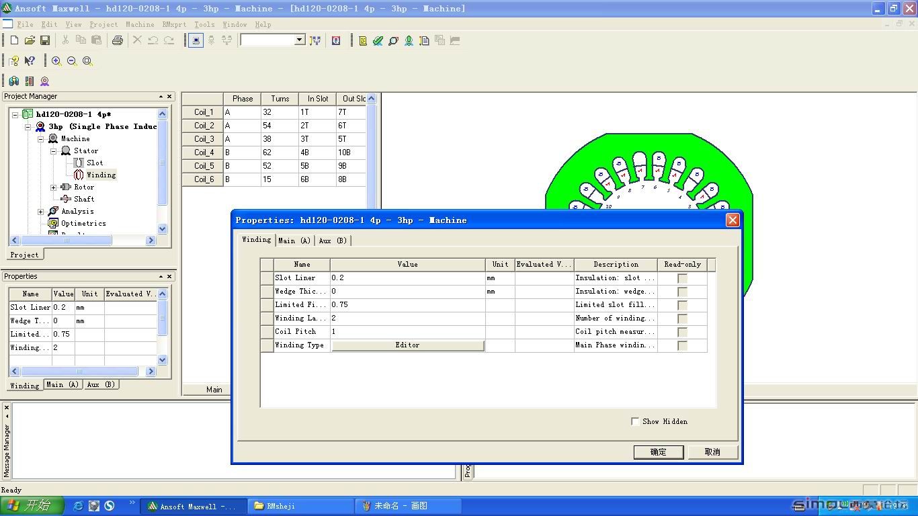Select the Shaft item in project tree
The image size is (918, 516).
point(84,199)
